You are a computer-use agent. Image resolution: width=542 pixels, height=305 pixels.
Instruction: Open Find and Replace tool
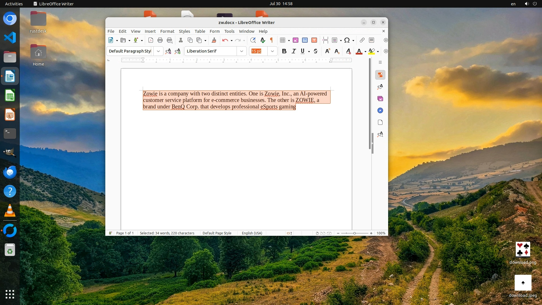(253, 40)
